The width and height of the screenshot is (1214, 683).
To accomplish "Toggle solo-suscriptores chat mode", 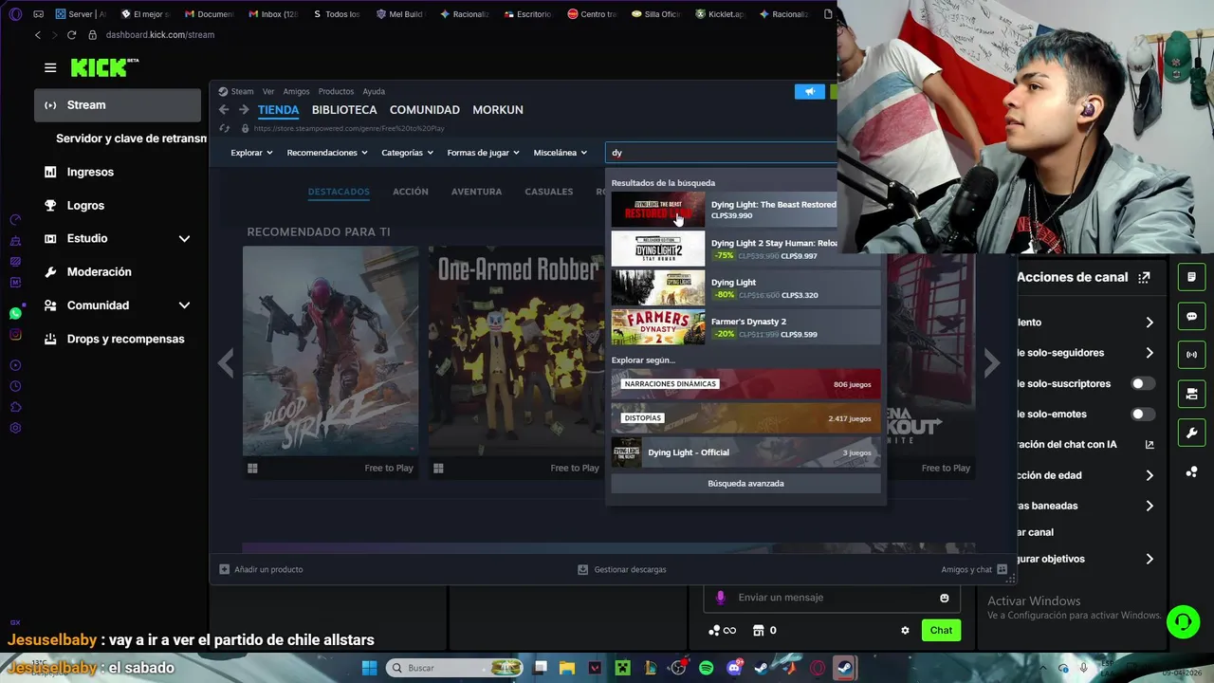I will (1143, 383).
